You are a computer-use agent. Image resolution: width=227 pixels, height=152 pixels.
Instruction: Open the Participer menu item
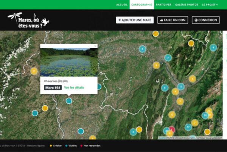(163, 5)
